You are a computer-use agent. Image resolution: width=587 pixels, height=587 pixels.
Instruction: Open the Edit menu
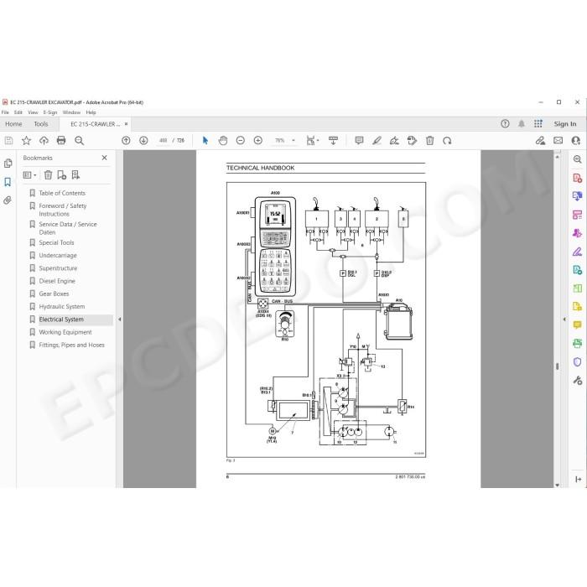[x=18, y=112]
